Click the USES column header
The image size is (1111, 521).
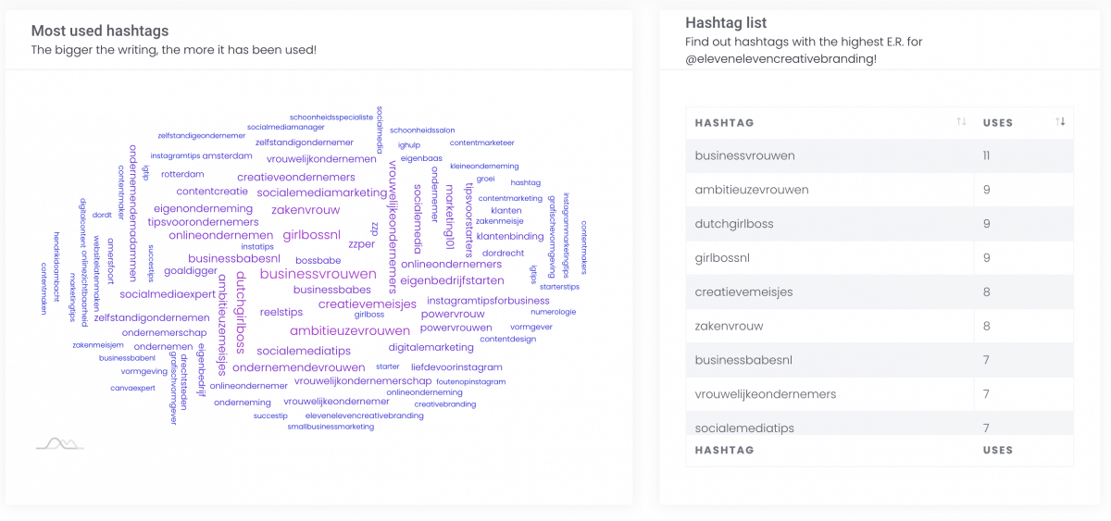[x=998, y=122]
